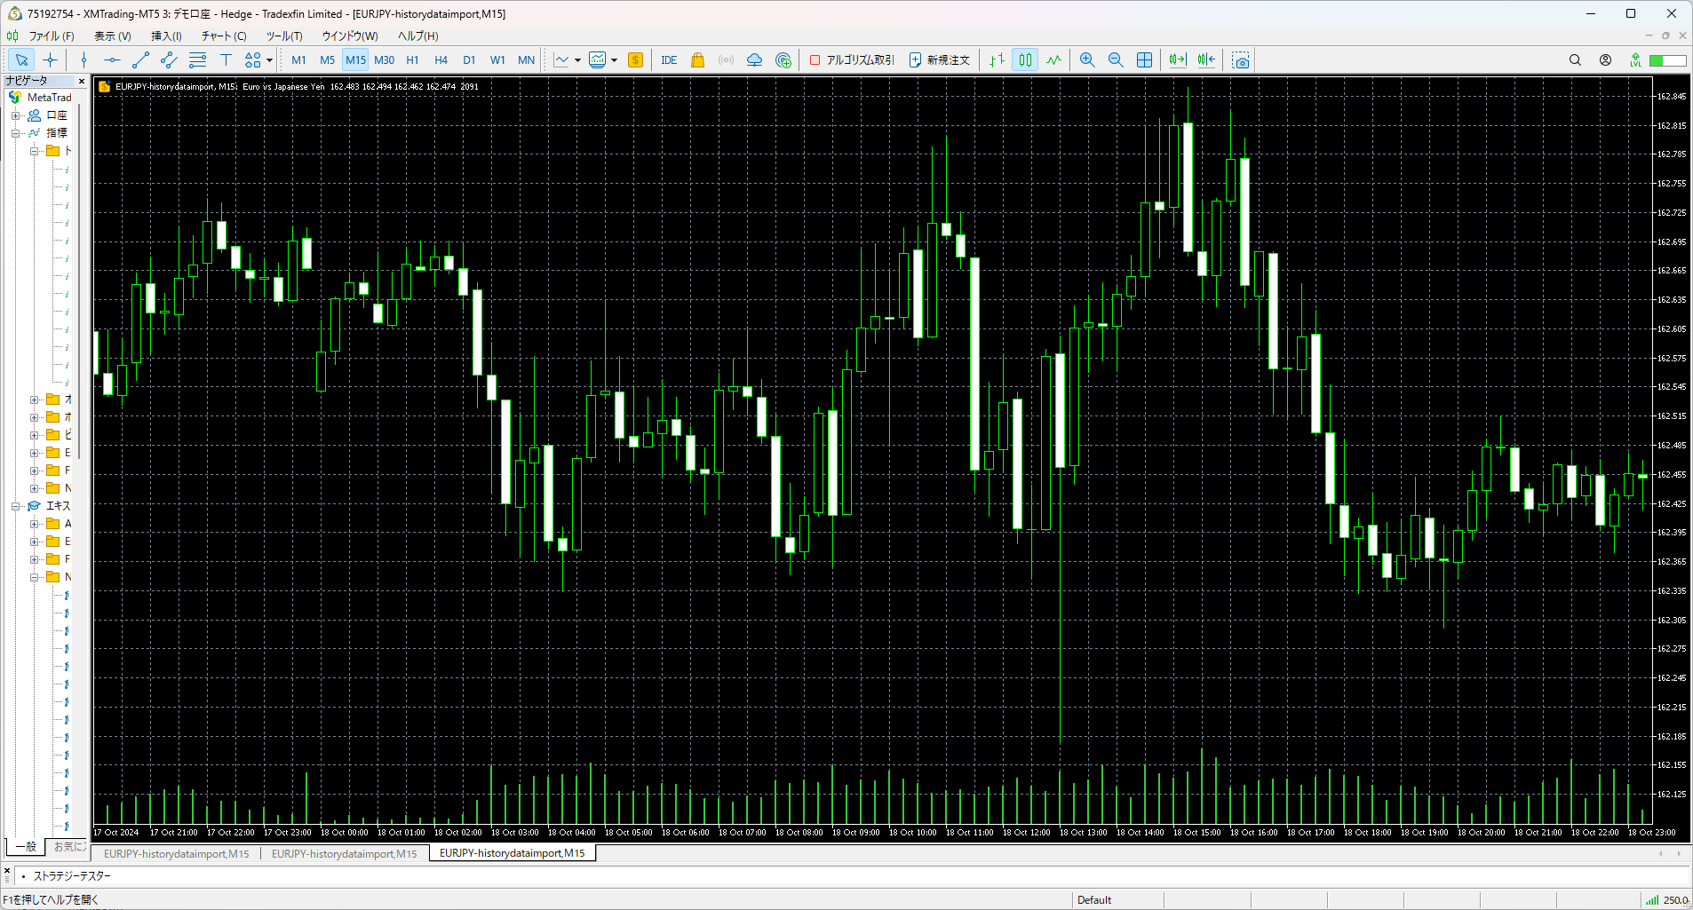1693x910 pixels.
Task: Draw a horizontal line
Action: pyautogui.click(x=112, y=59)
